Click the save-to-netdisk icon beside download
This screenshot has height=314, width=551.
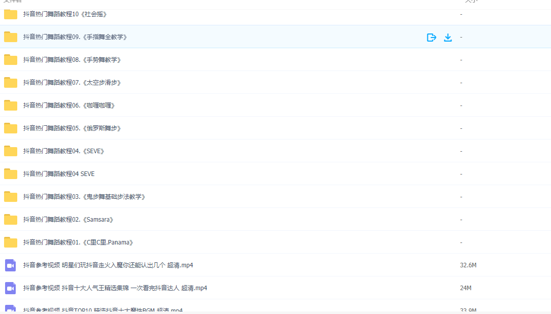pos(431,37)
